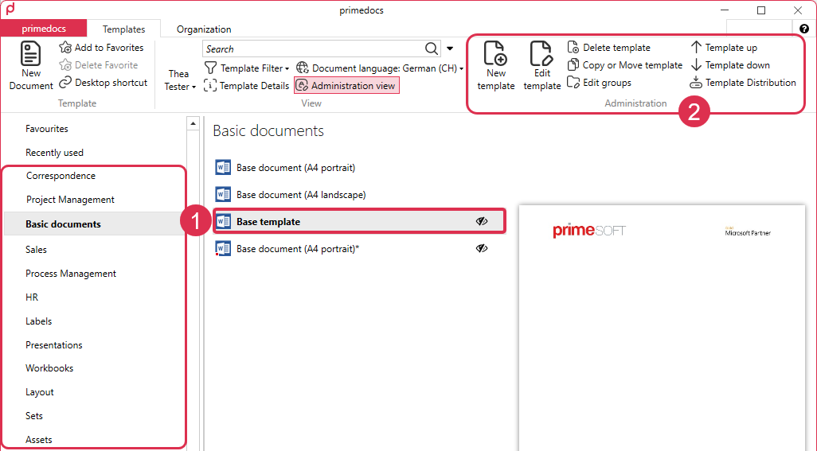Add the template to Favorites

(102, 48)
